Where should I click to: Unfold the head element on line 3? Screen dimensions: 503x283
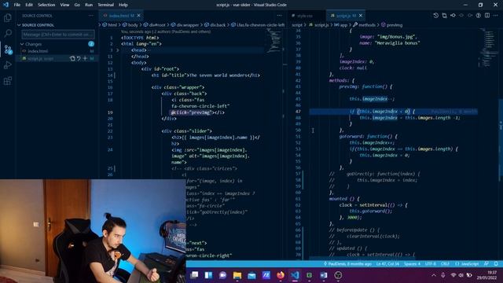click(x=117, y=50)
